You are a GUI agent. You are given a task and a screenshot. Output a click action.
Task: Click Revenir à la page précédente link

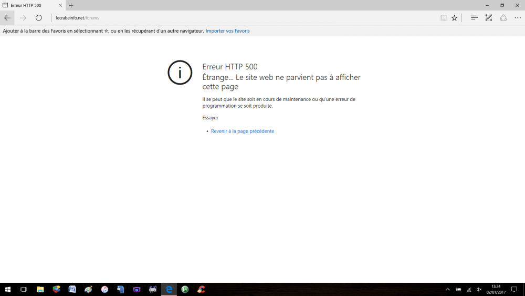point(243,131)
